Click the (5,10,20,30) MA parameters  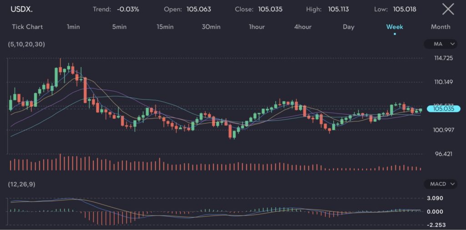coord(27,44)
